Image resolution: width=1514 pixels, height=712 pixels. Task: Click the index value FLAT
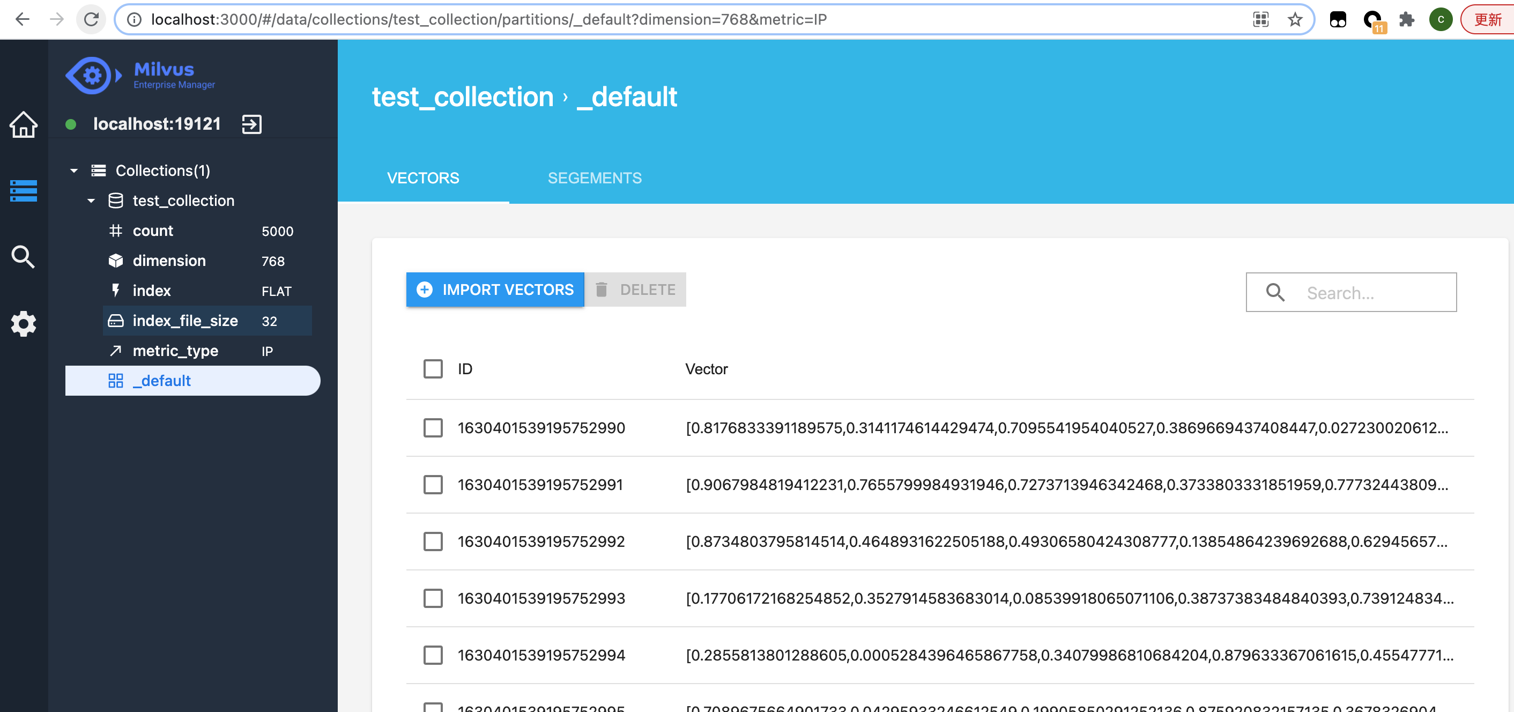276,291
